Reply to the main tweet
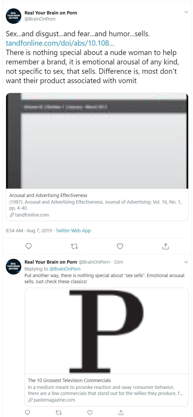This screenshot has height=417, width=193. 29,246
